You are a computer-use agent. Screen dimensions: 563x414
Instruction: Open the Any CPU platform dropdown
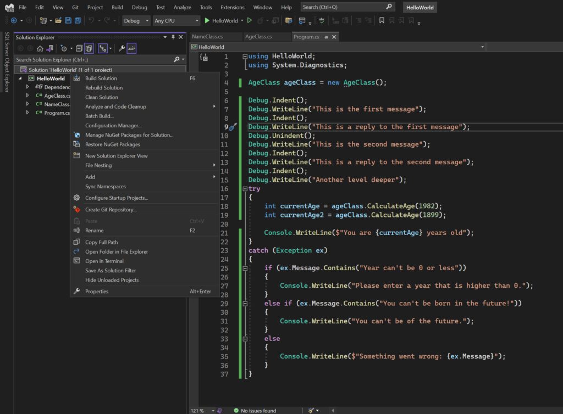176,20
